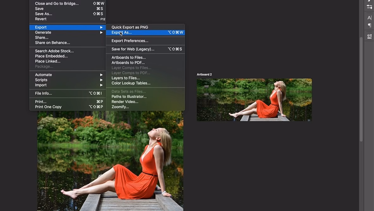Select Quick Export as PNG
Image resolution: width=374 pixels, height=211 pixels.
pos(130,27)
